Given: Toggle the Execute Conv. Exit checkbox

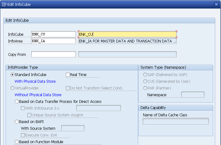Looking at the screenshot, I should (23, 135).
